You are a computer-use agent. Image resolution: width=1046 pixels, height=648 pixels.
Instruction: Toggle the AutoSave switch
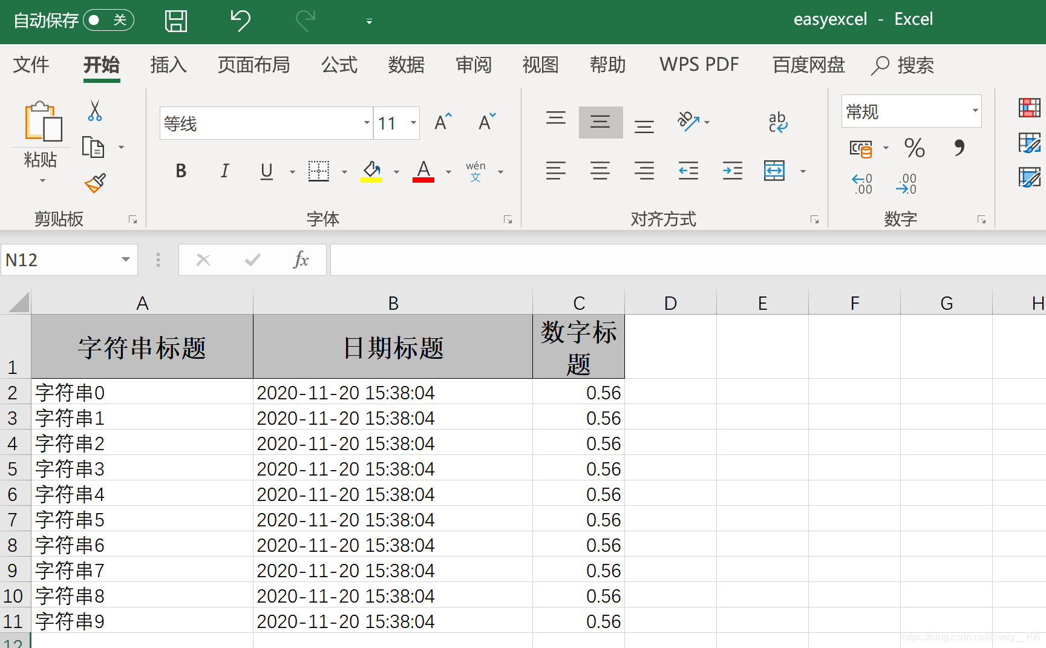coord(109,21)
